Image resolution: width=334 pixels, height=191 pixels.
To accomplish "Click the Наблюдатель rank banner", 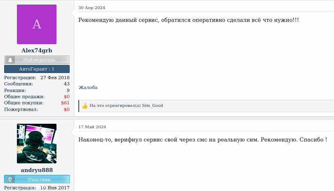I will (x=37, y=60).
